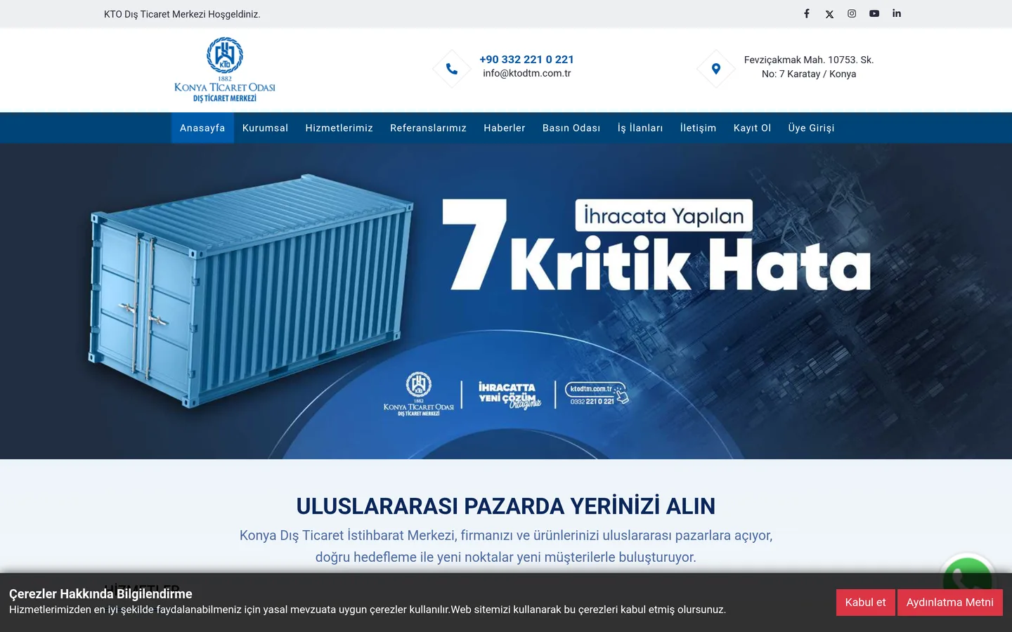Click the Çerezler Hakkında Bilgilendirme title
The image size is (1012, 632).
coord(100,594)
